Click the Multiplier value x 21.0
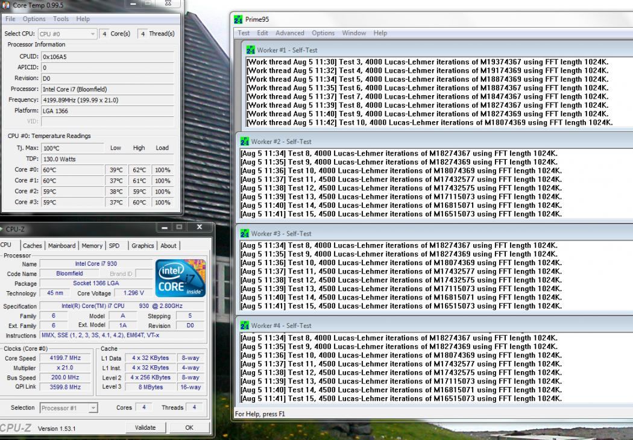 tap(65, 368)
